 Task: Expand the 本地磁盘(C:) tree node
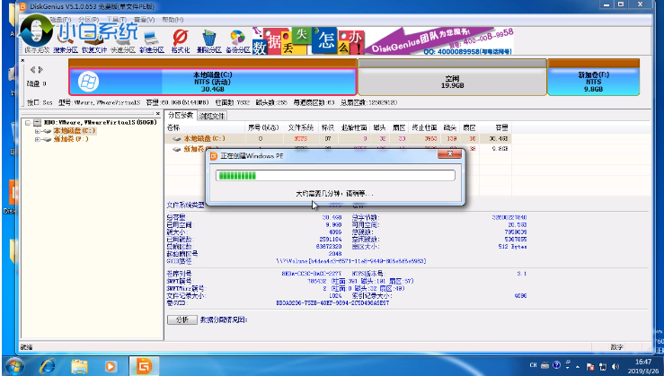[x=37, y=131]
